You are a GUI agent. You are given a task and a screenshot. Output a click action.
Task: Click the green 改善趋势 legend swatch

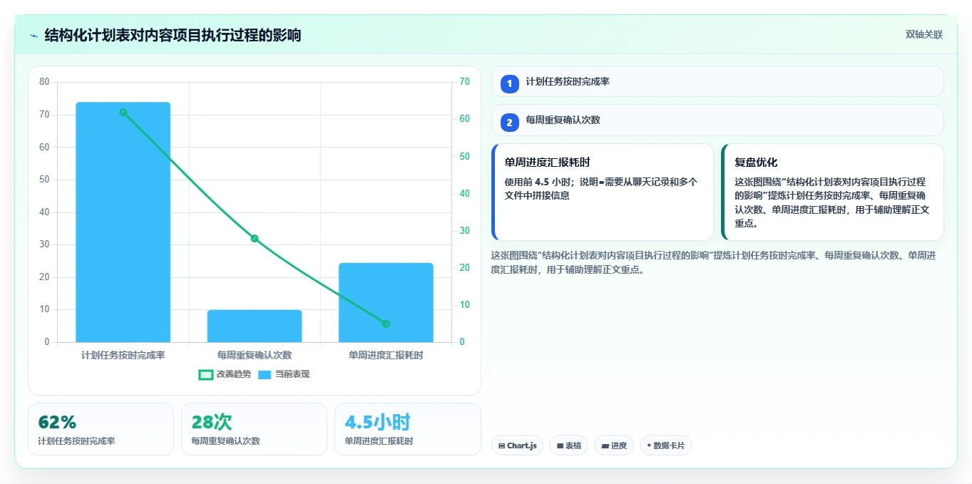(206, 374)
